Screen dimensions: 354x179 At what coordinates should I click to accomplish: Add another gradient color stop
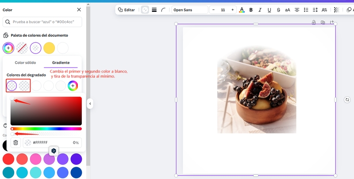[x=73, y=86]
